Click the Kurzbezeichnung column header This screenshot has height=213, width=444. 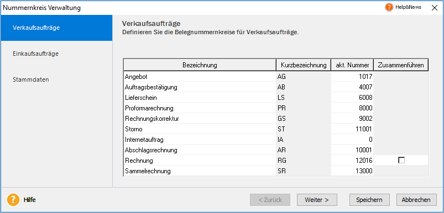304,65
